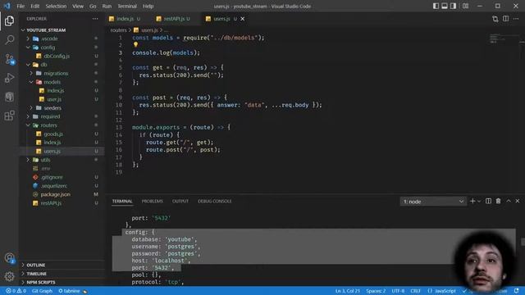Toggle the primary side bar layout
525x295 pixels.
[x=436, y=6]
